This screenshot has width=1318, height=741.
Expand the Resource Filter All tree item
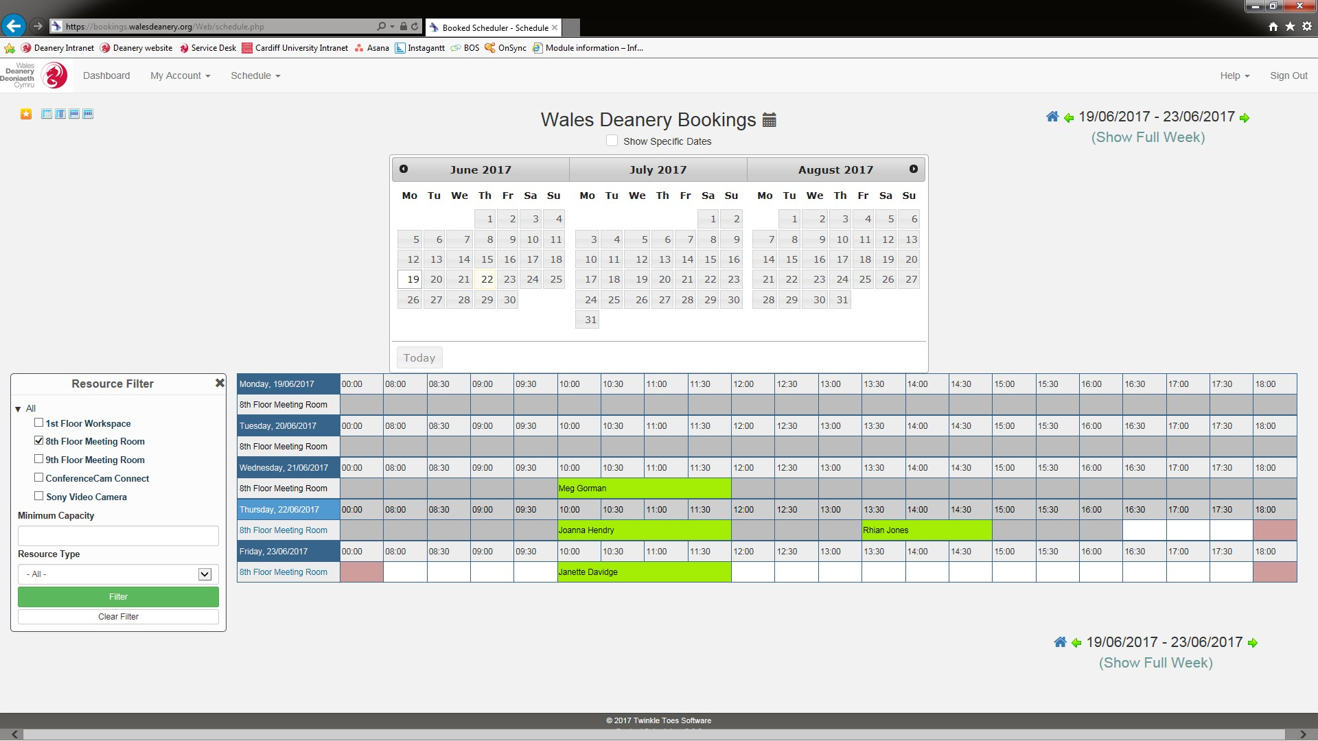[x=20, y=408]
